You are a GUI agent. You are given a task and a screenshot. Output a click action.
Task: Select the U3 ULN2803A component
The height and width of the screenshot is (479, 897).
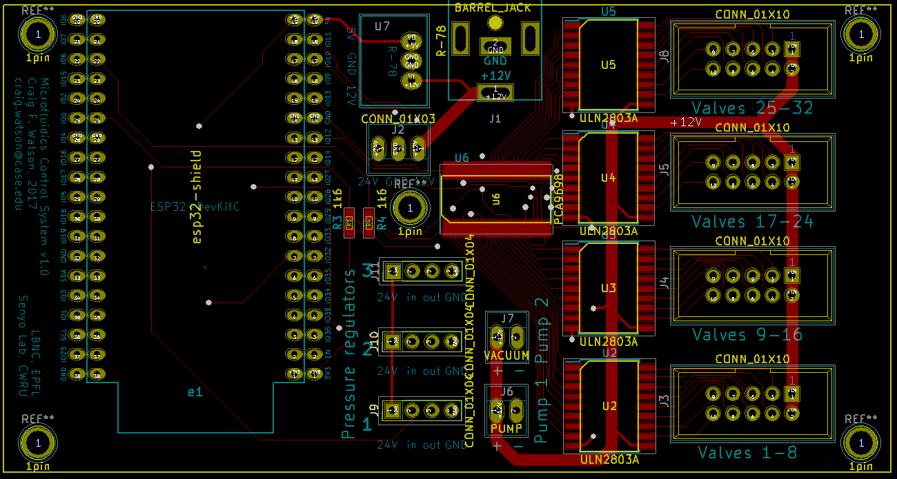608,288
